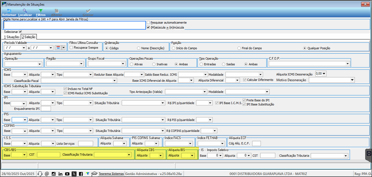Expand the C.F.O.P. dropdown
372x177 pixels.
coord(348,64)
